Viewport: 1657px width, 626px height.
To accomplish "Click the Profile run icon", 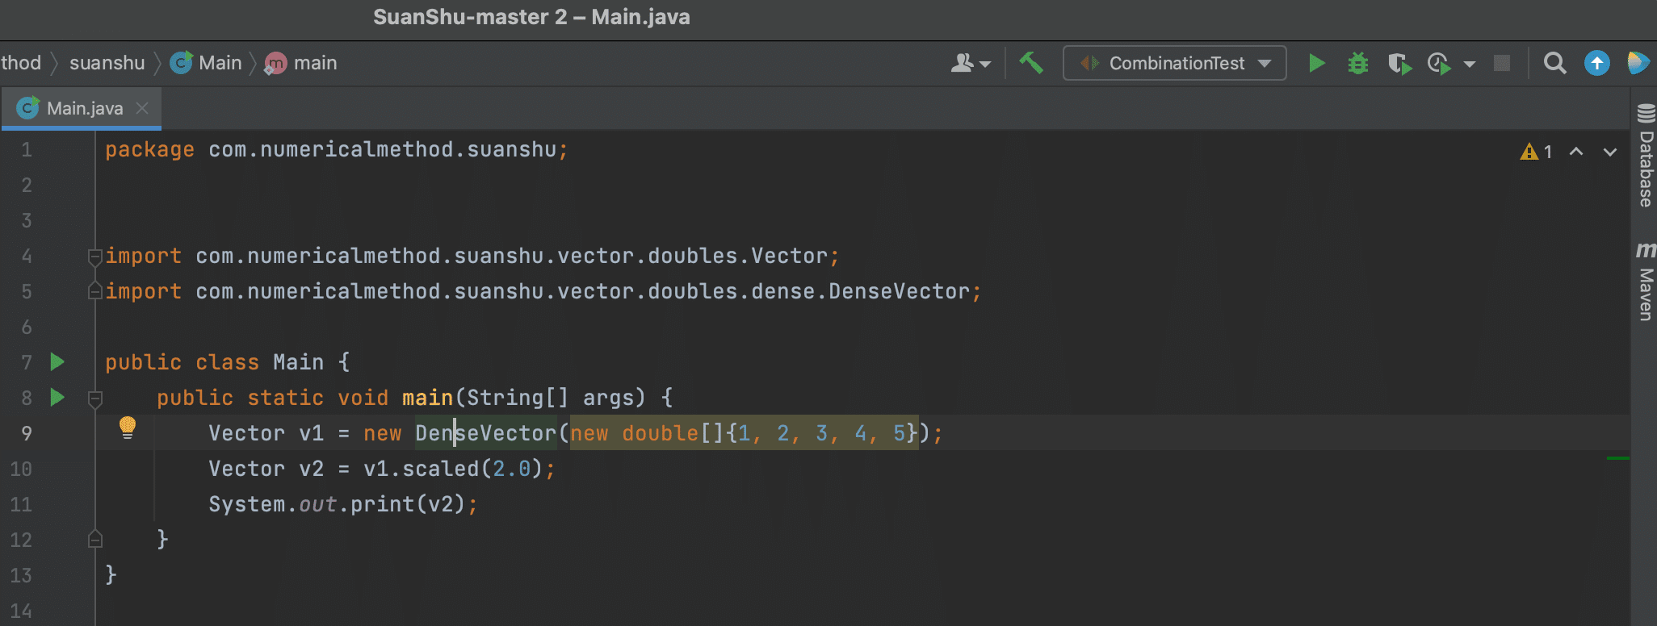I will point(1439,63).
